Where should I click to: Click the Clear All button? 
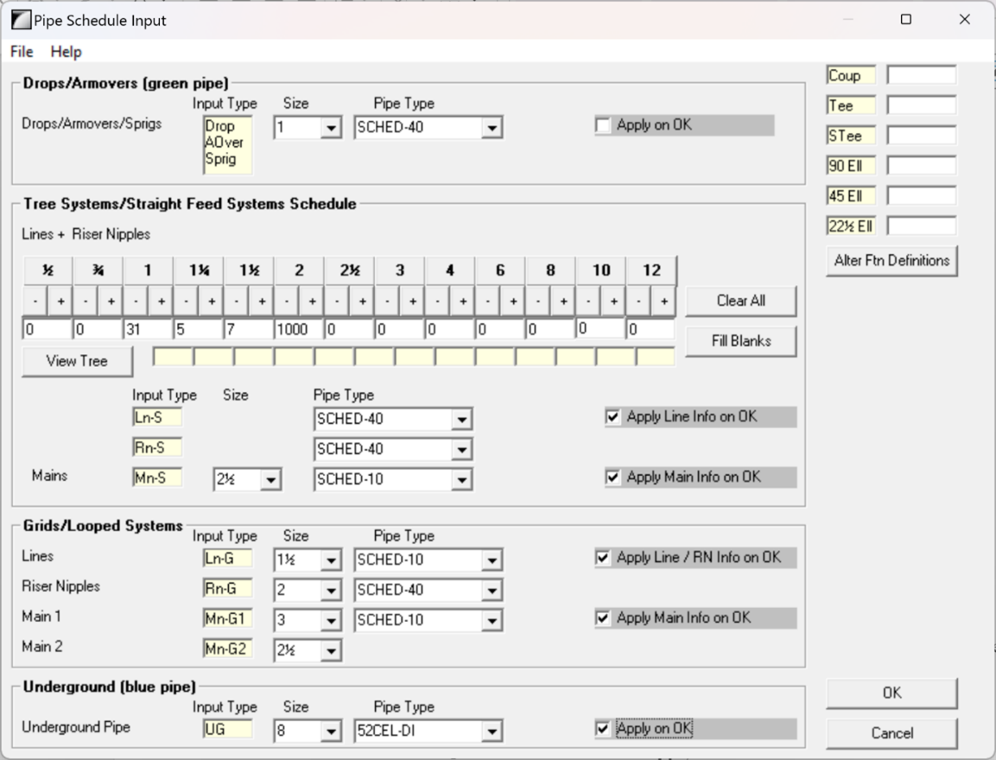[740, 301]
